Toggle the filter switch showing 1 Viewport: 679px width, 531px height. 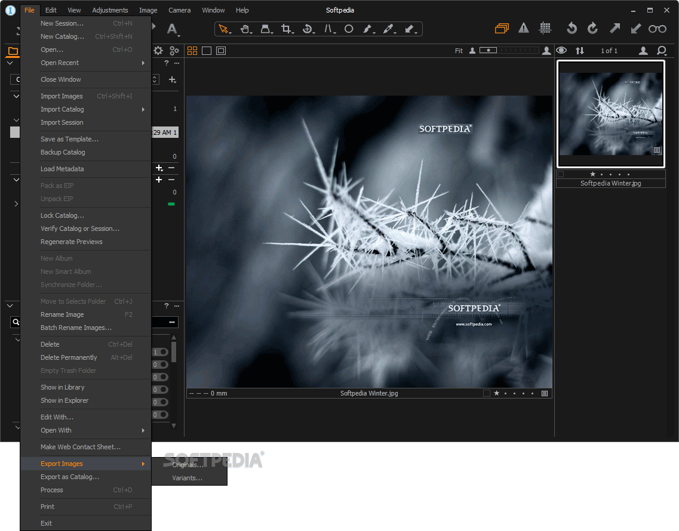click(160, 352)
